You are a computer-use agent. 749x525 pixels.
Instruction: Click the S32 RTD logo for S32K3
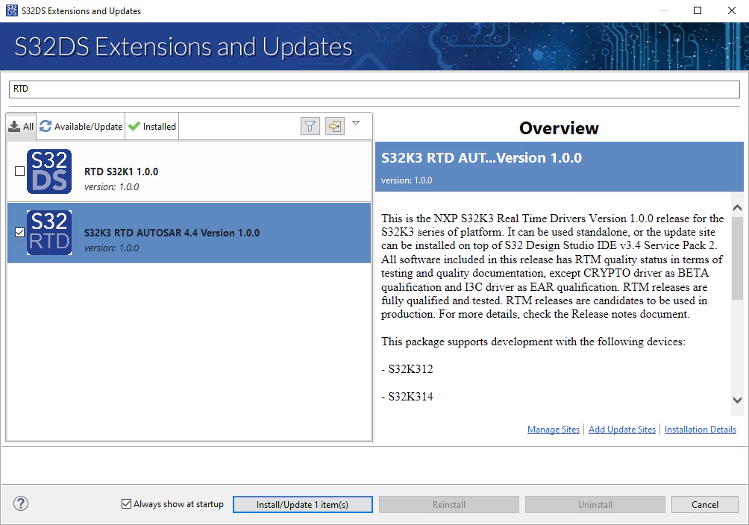(x=49, y=233)
